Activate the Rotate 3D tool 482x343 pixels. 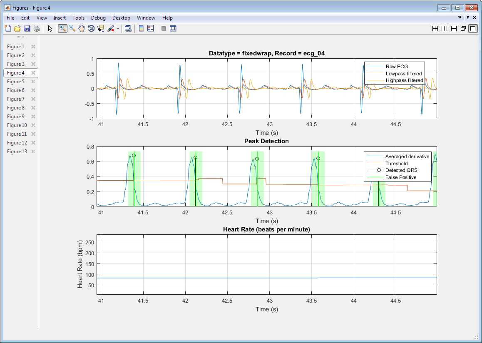click(x=91, y=28)
